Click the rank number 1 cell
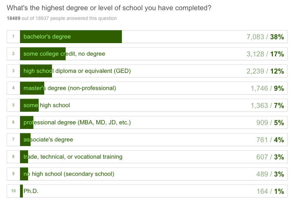This screenshot has width=295, height=200. (13, 37)
